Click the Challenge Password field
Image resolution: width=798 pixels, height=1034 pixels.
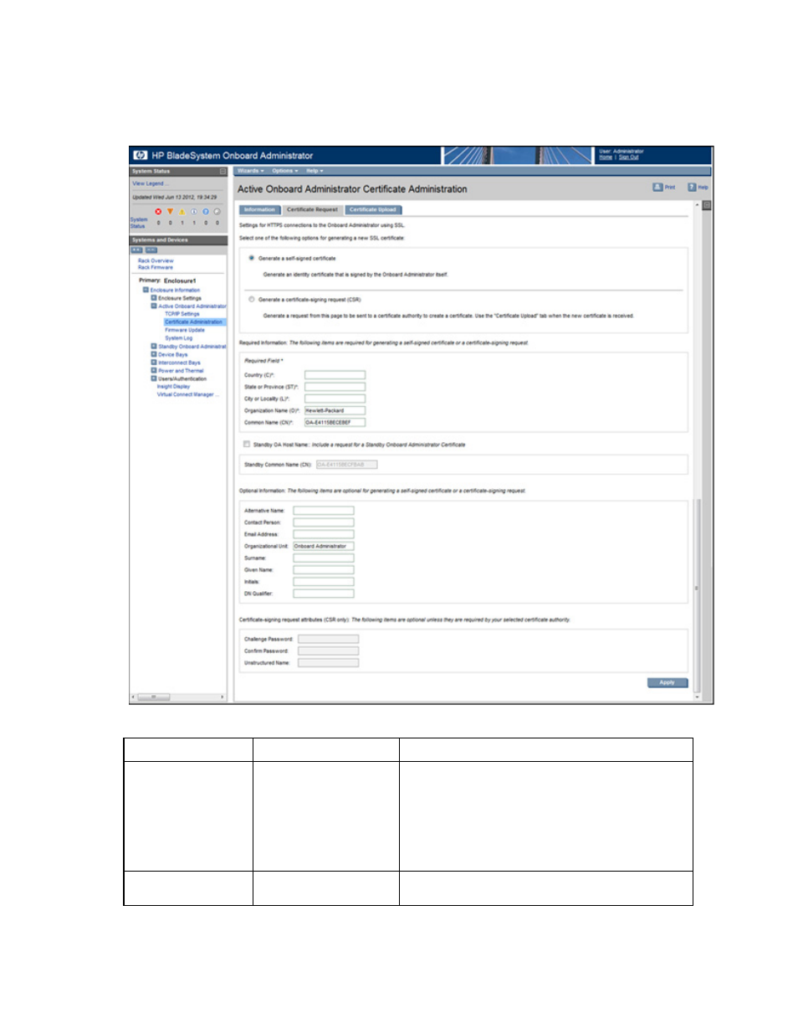tap(329, 639)
